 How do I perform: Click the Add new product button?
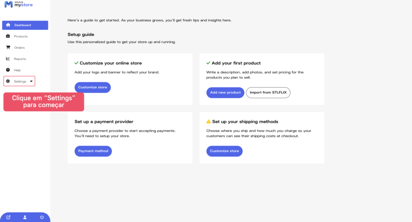[x=225, y=92]
